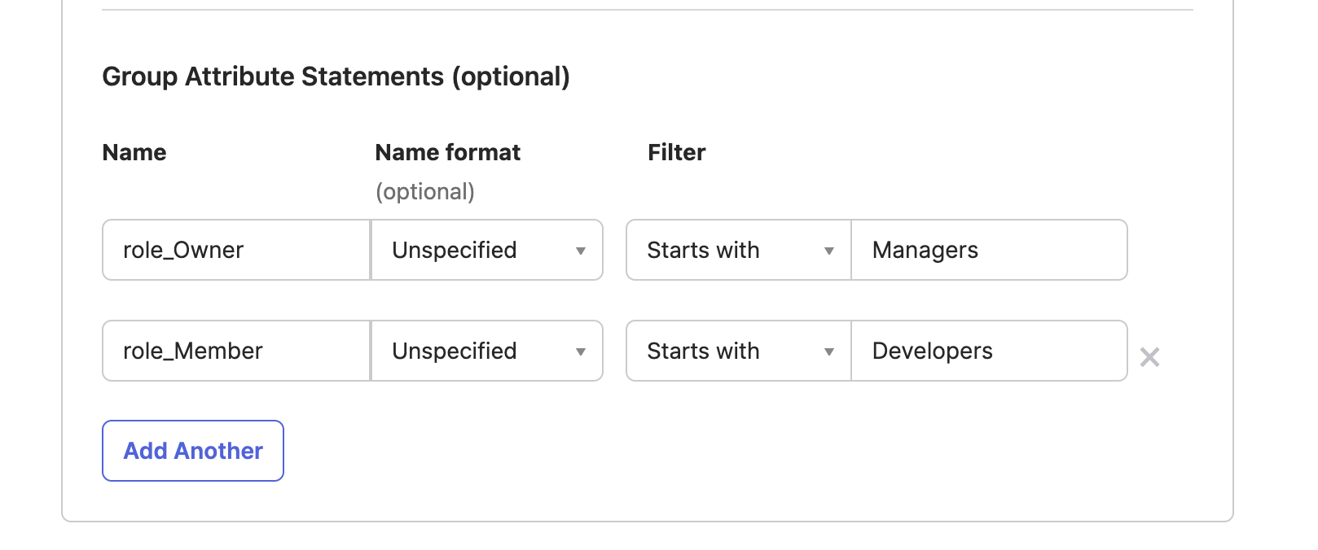Remove the role_Member attribute statement row
1318x550 pixels.
coord(1149,357)
